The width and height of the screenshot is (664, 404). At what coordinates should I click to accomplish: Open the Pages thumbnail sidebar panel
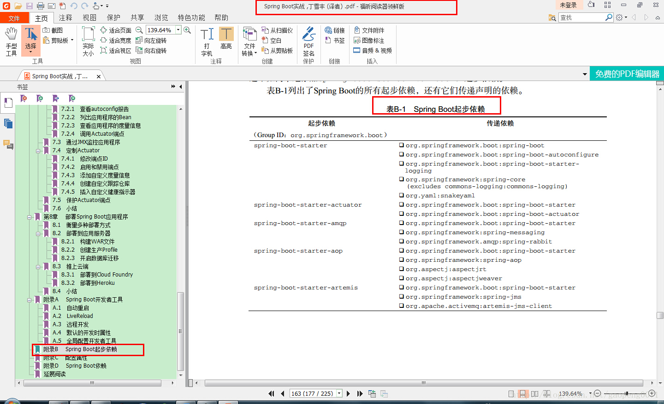8,123
